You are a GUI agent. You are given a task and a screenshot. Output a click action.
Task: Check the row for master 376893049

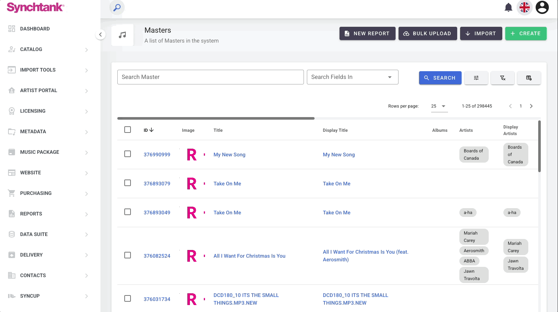(x=128, y=212)
